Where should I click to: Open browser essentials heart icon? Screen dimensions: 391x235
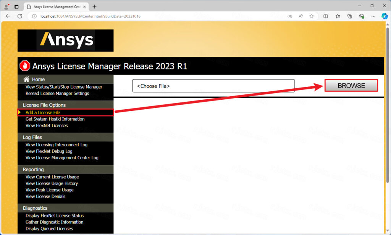tap(362, 16)
